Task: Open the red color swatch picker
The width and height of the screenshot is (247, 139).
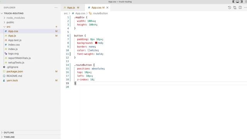Action: (96, 43)
